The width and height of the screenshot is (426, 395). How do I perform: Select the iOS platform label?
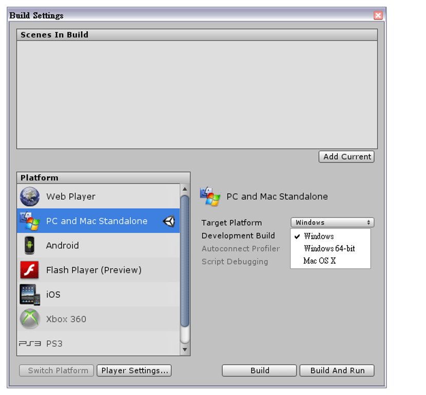[53, 294]
